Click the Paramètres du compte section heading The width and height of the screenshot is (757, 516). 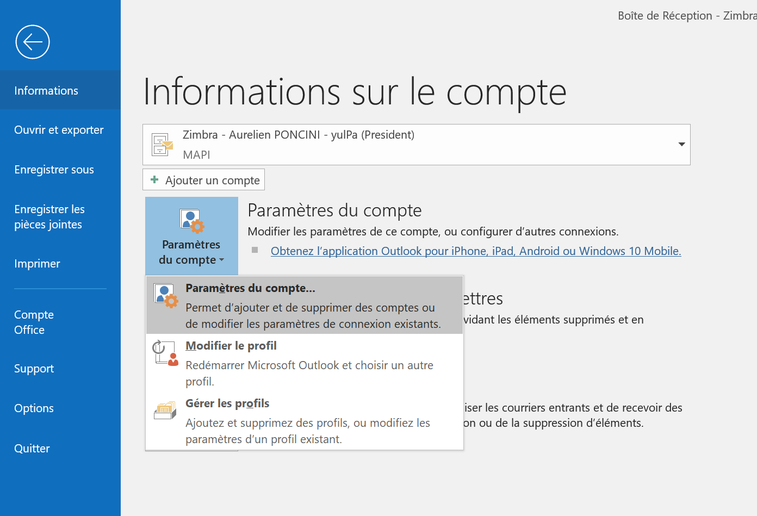[x=334, y=210]
